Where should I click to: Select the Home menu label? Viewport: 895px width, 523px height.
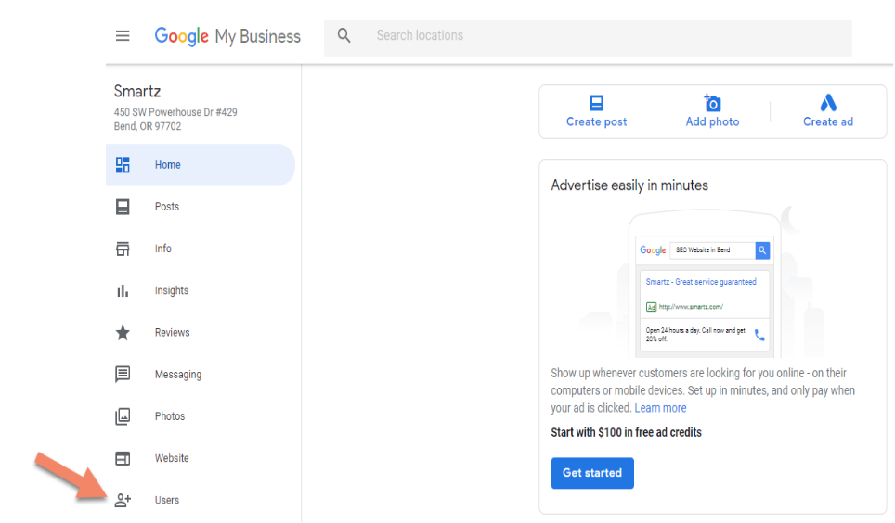click(168, 165)
